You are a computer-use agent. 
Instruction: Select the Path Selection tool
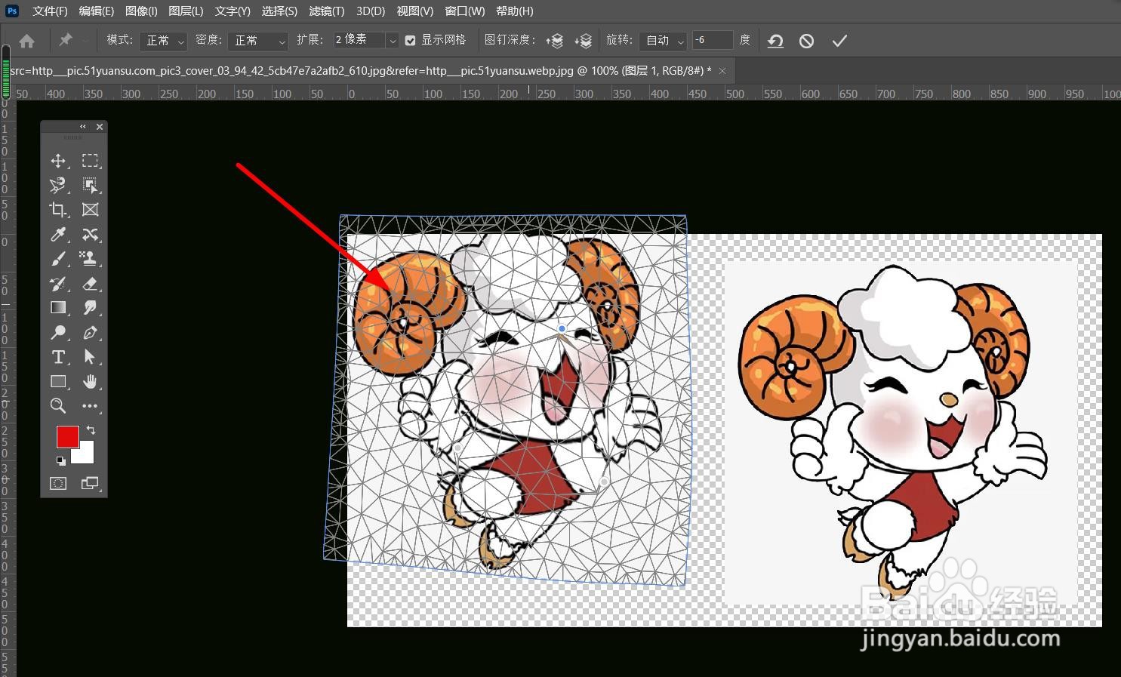(90, 357)
